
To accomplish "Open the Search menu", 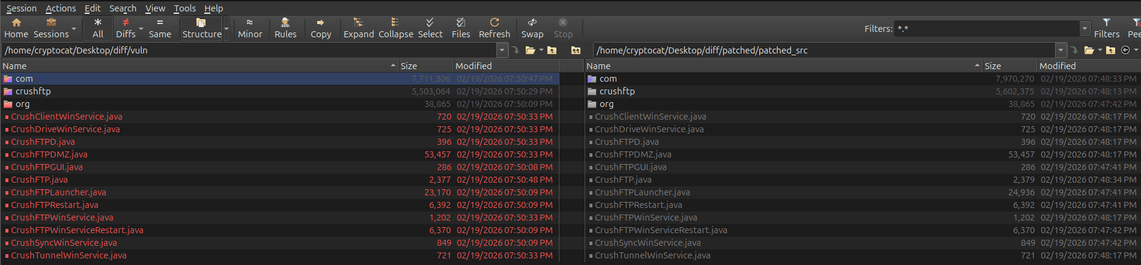I will 123,8.
